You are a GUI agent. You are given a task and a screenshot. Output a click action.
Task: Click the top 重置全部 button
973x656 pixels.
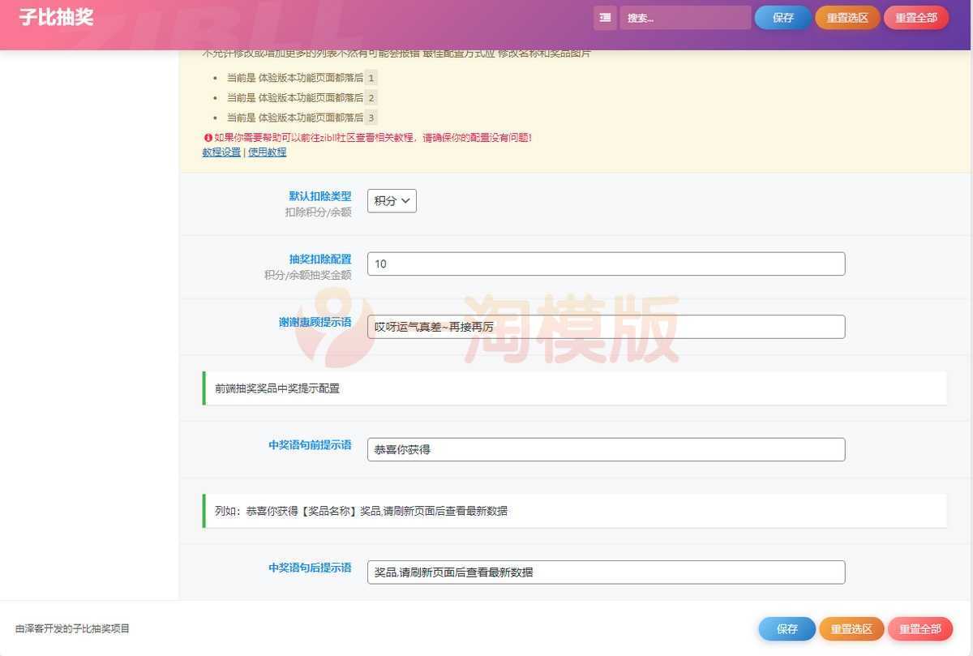tap(916, 18)
